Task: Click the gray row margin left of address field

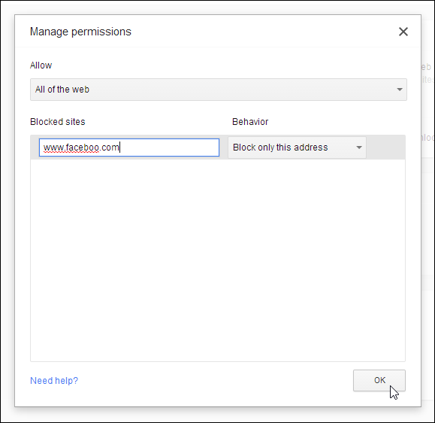Action: pyautogui.click(x=35, y=148)
